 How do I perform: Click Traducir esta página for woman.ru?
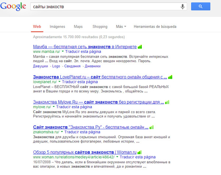(x=138, y=157)
